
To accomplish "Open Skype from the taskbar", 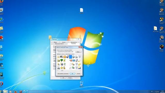I will 26,92.
